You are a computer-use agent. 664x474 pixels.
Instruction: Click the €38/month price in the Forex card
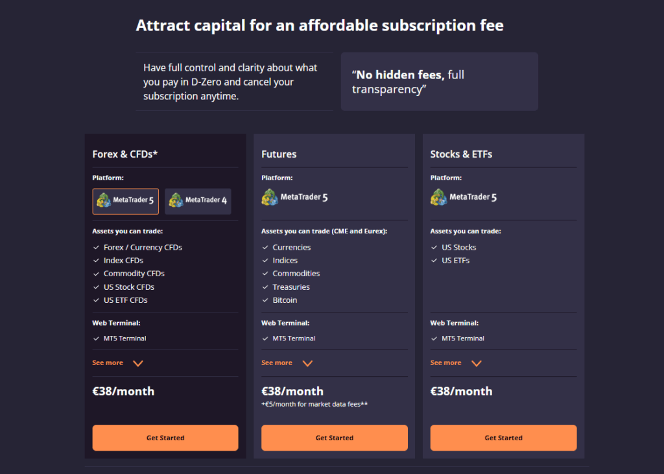123,391
